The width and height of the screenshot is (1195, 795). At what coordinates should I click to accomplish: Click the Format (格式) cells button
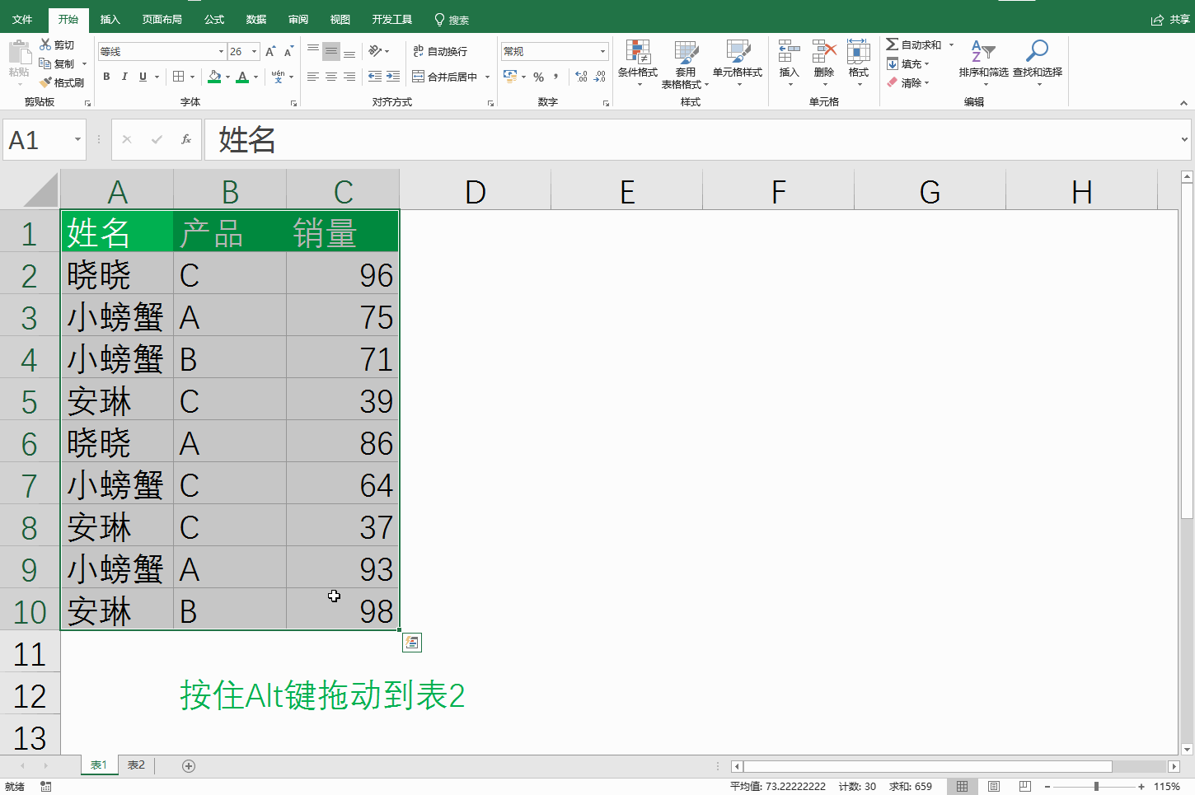point(859,62)
